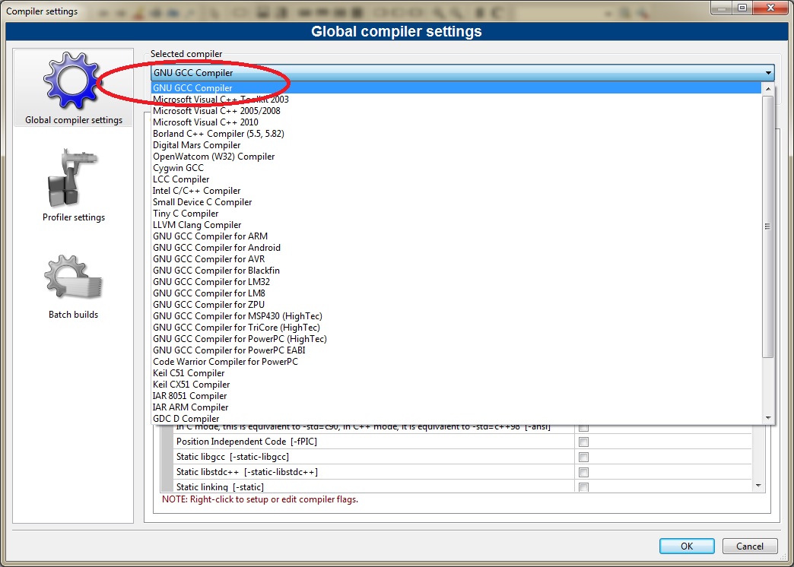Click compiler list scrollbar down arrow
This screenshot has height=567, width=794.
coord(768,418)
